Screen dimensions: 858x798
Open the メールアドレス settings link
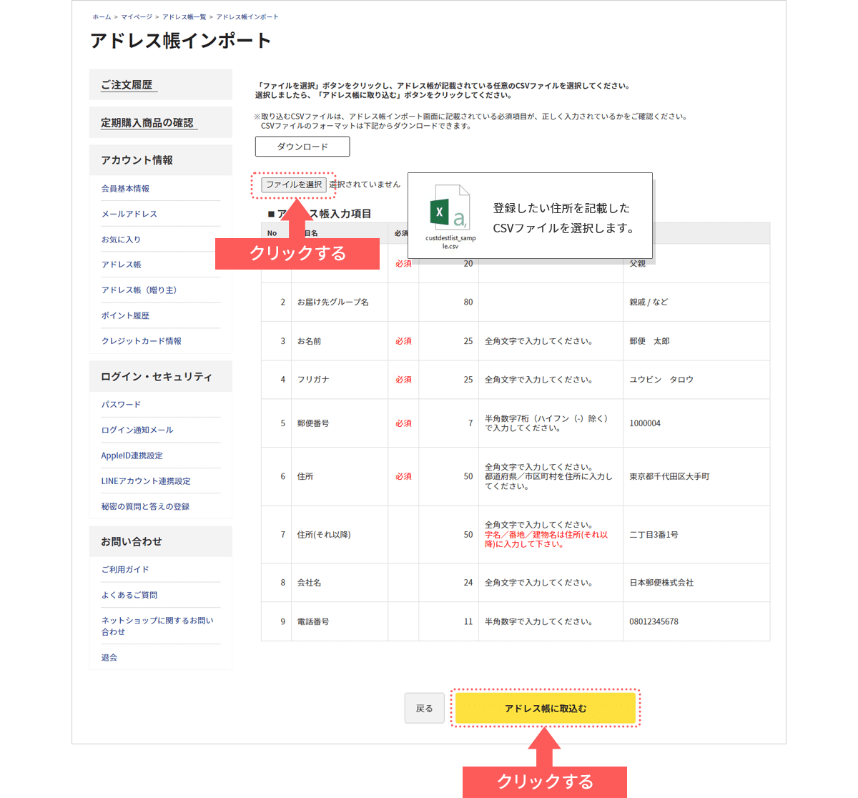pyautogui.click(x=129, y=214)
